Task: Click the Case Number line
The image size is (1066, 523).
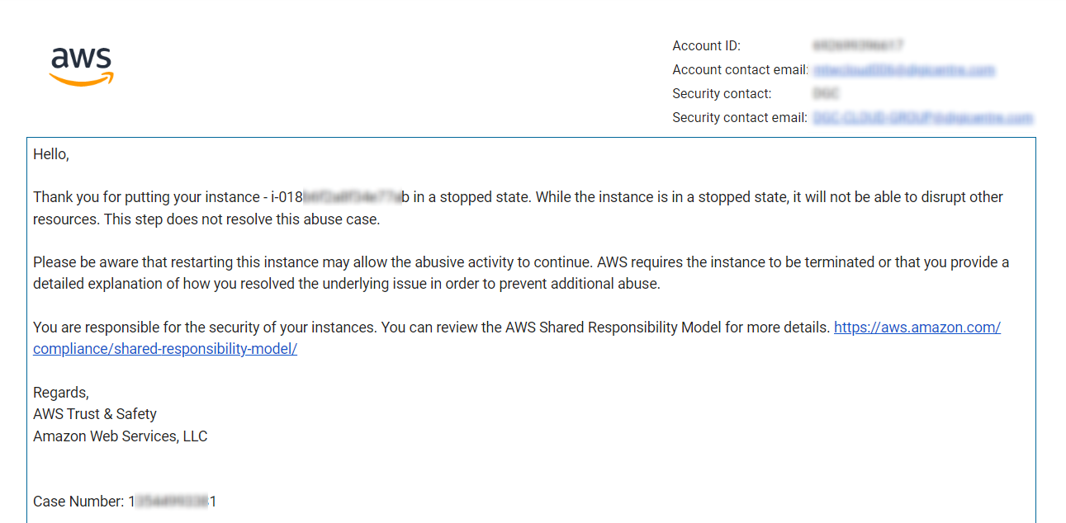Action: click(x=124, y=502)
